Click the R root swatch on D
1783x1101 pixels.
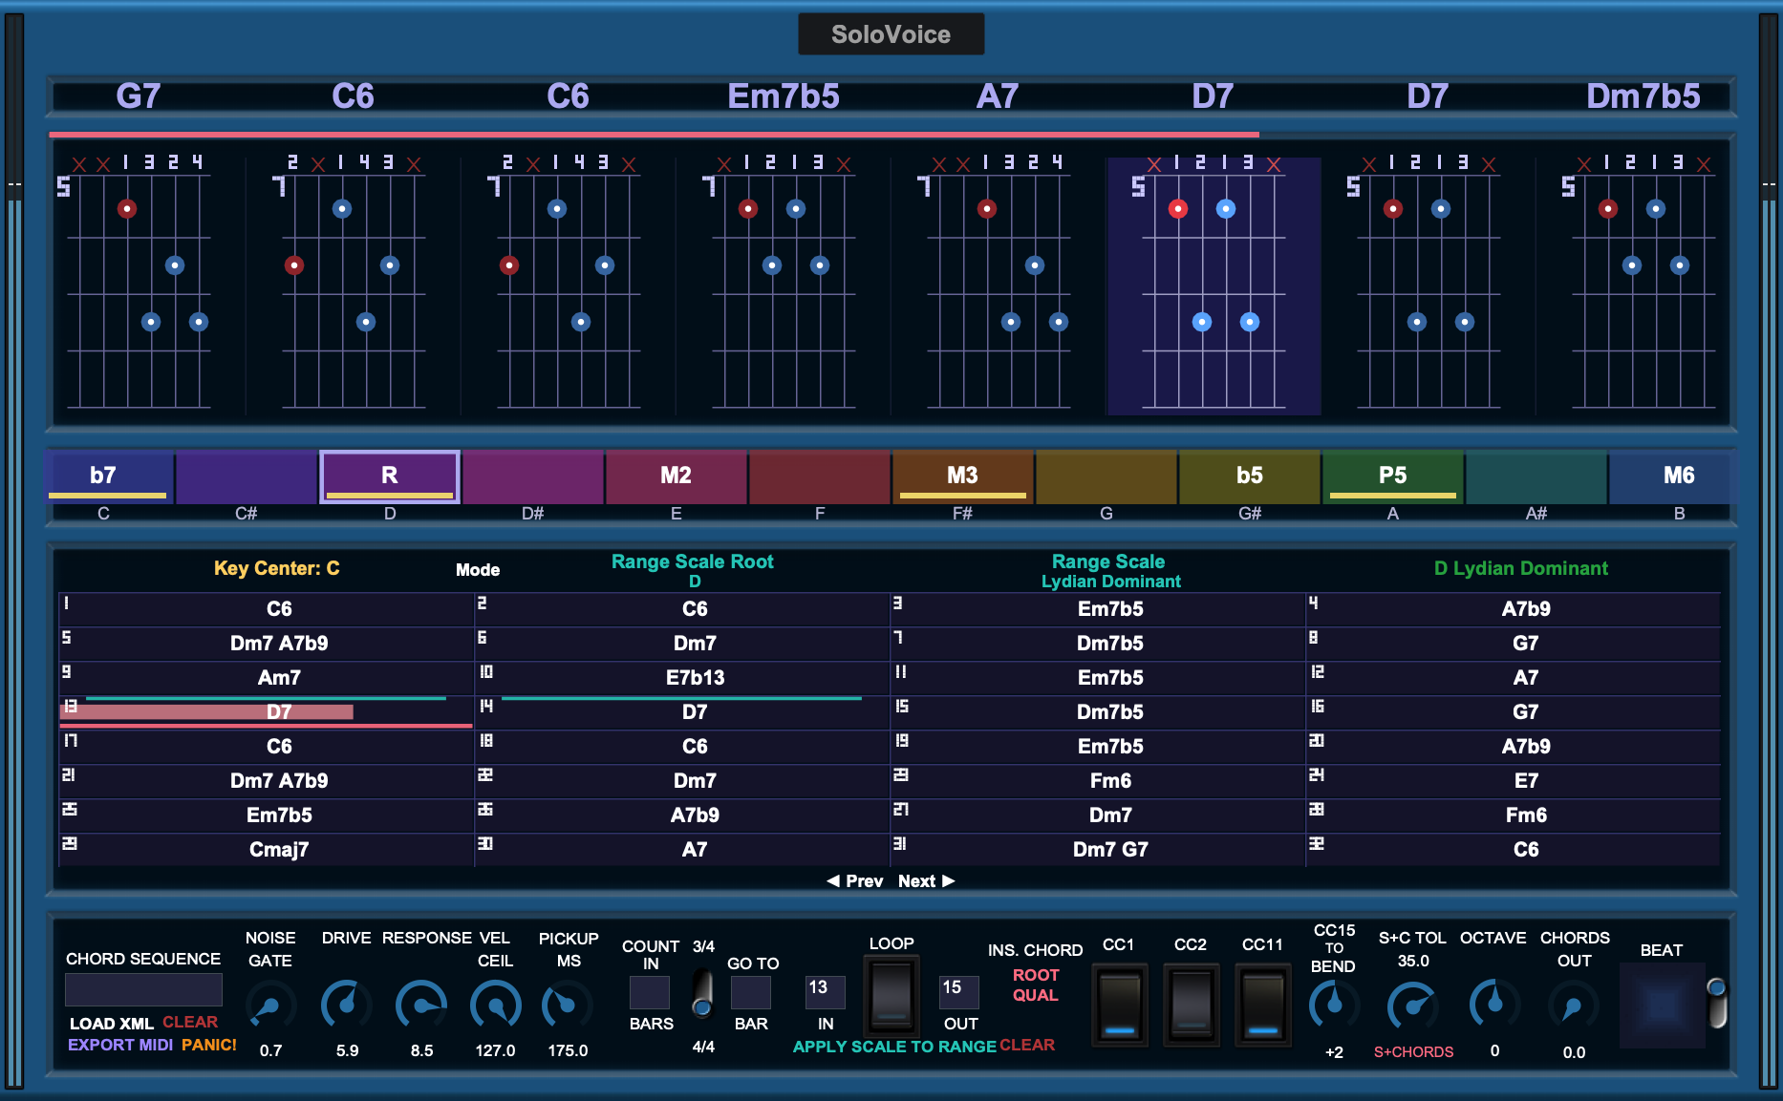[390, 476]
